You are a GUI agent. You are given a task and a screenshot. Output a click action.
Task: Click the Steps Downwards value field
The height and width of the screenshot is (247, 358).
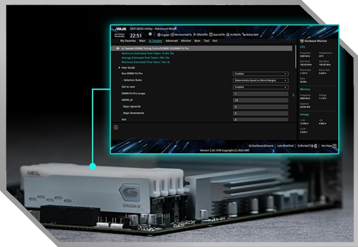coord(261,113)
